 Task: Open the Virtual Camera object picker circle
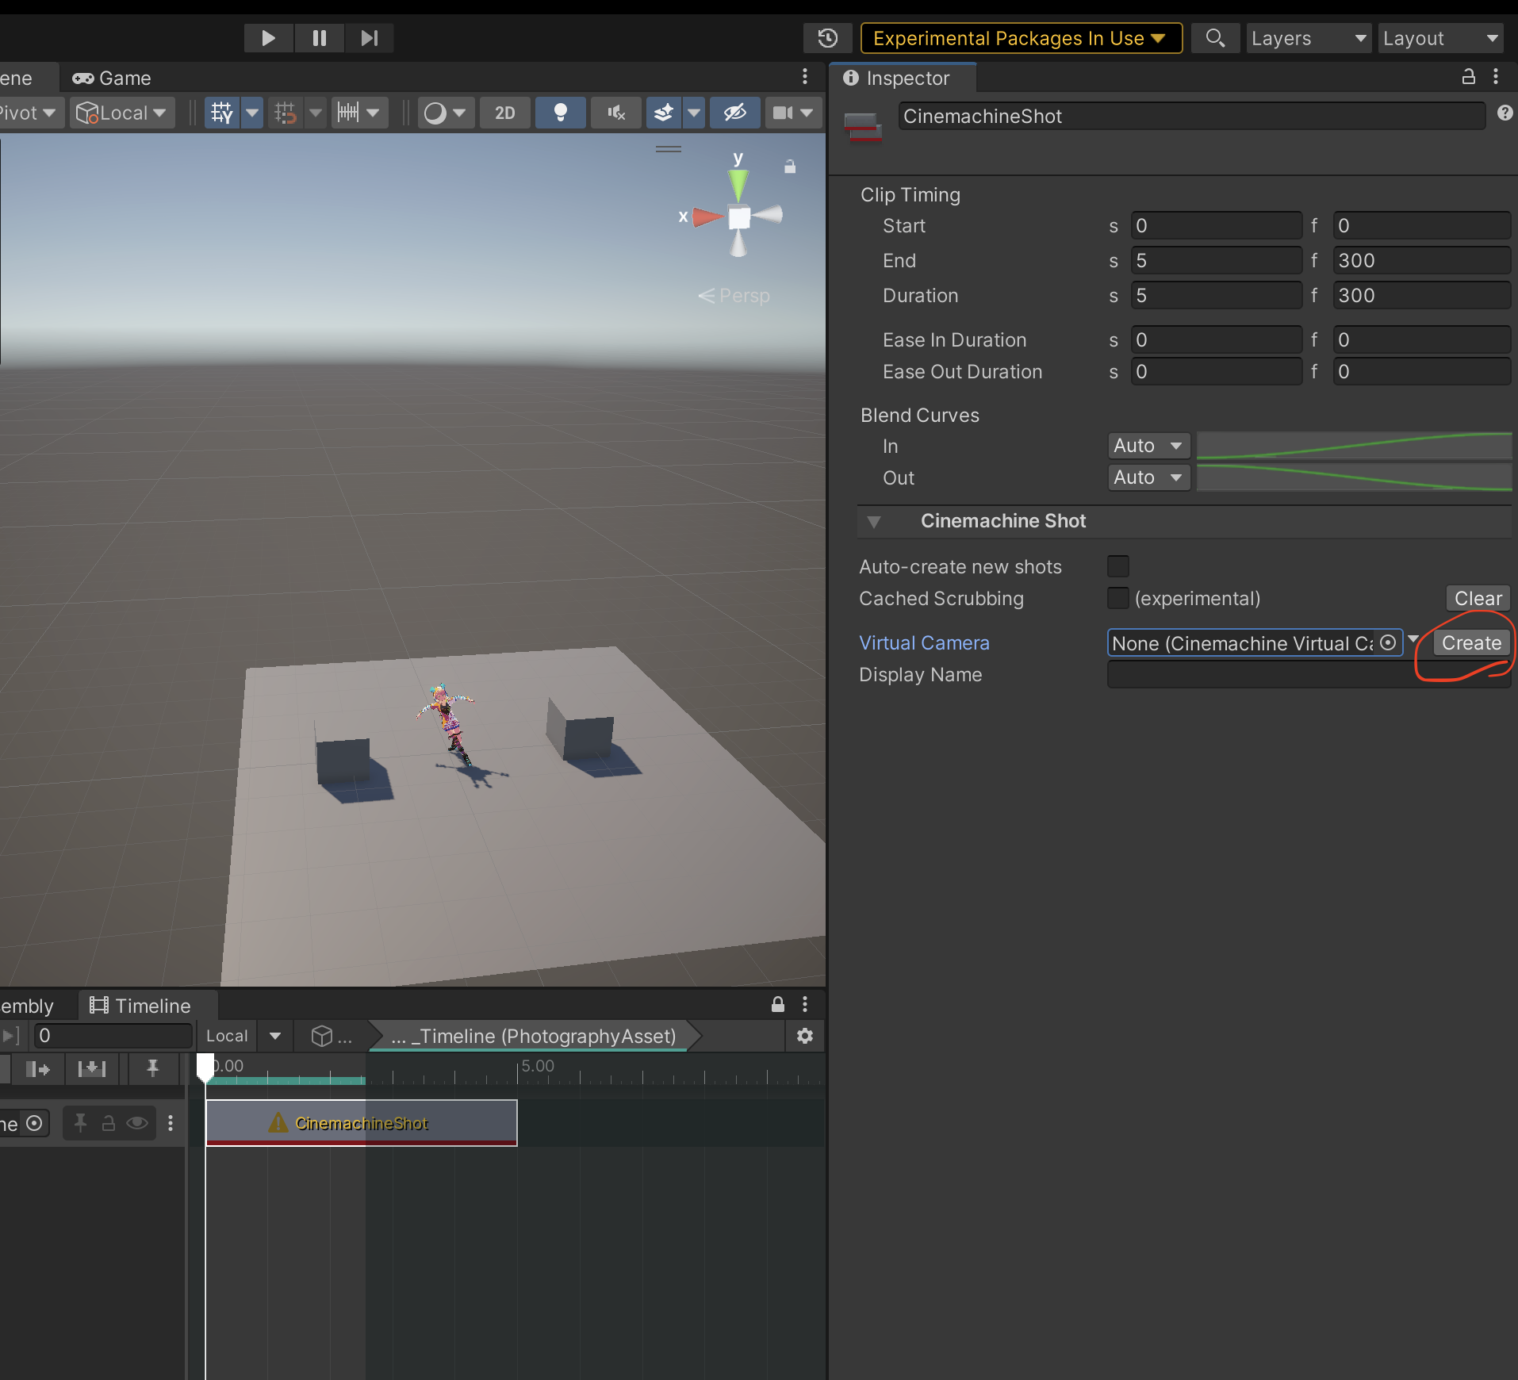click(x=1388, y=642)
